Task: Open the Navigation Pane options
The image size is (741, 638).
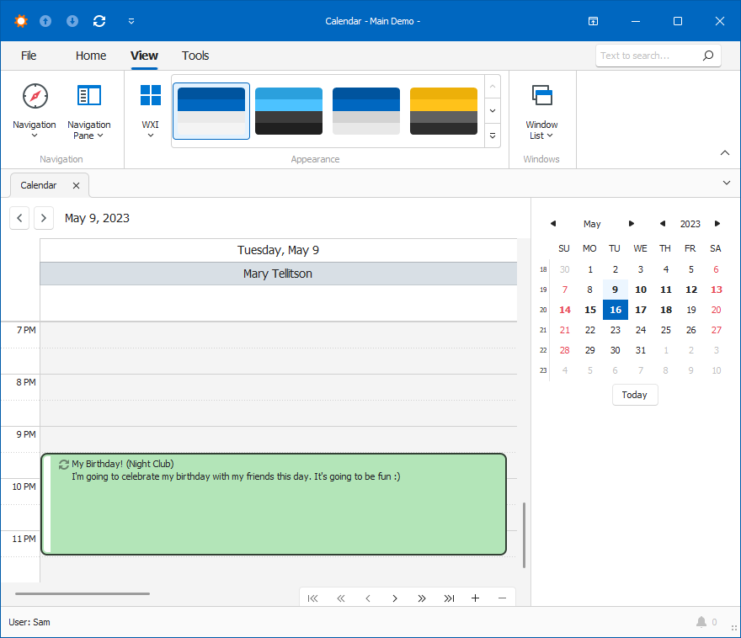Action: tap(89, 111)
